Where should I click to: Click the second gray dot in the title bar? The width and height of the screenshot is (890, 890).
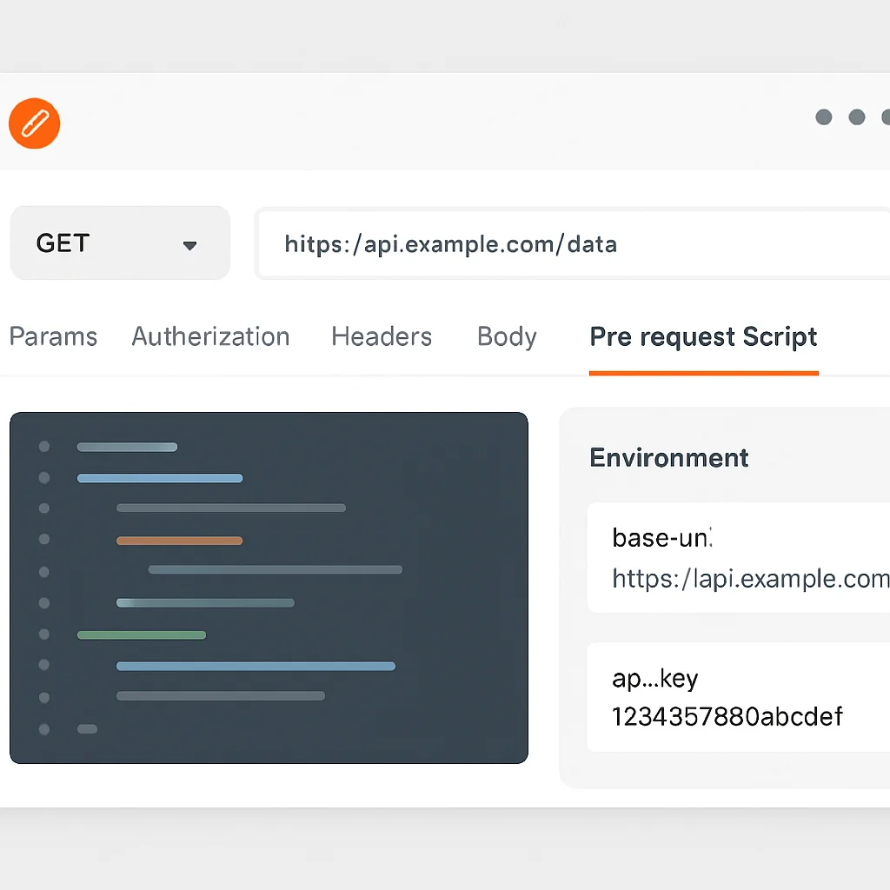click(856, 117)
